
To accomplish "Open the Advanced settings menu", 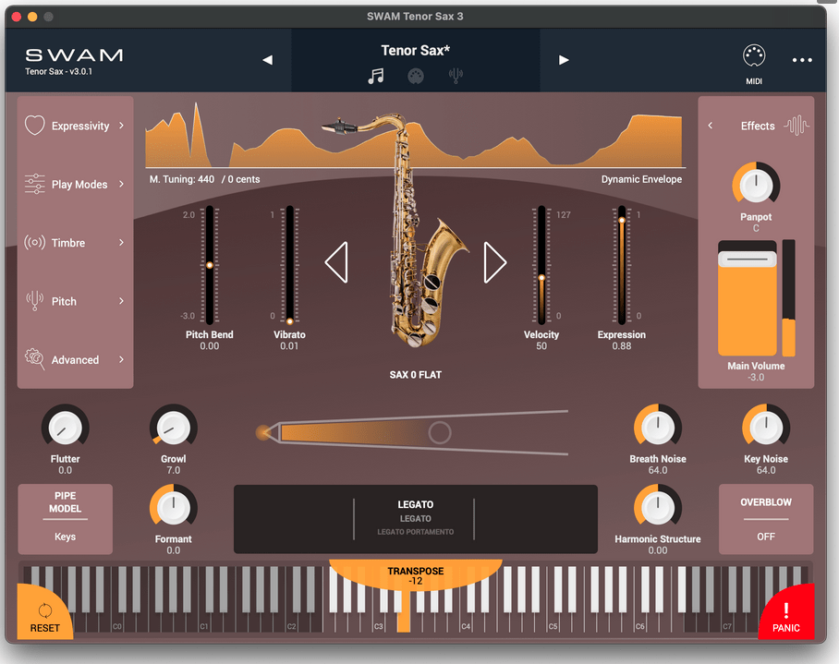I will pyautogui.click(x=75, y=360).
